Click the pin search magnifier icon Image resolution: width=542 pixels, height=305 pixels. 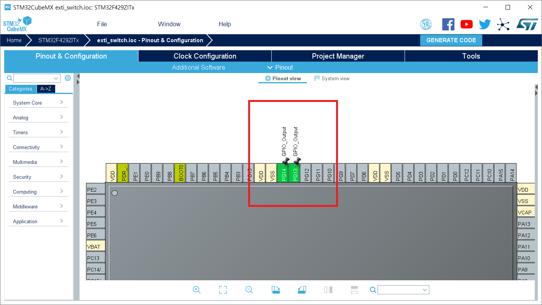click(x=373, y=290)
